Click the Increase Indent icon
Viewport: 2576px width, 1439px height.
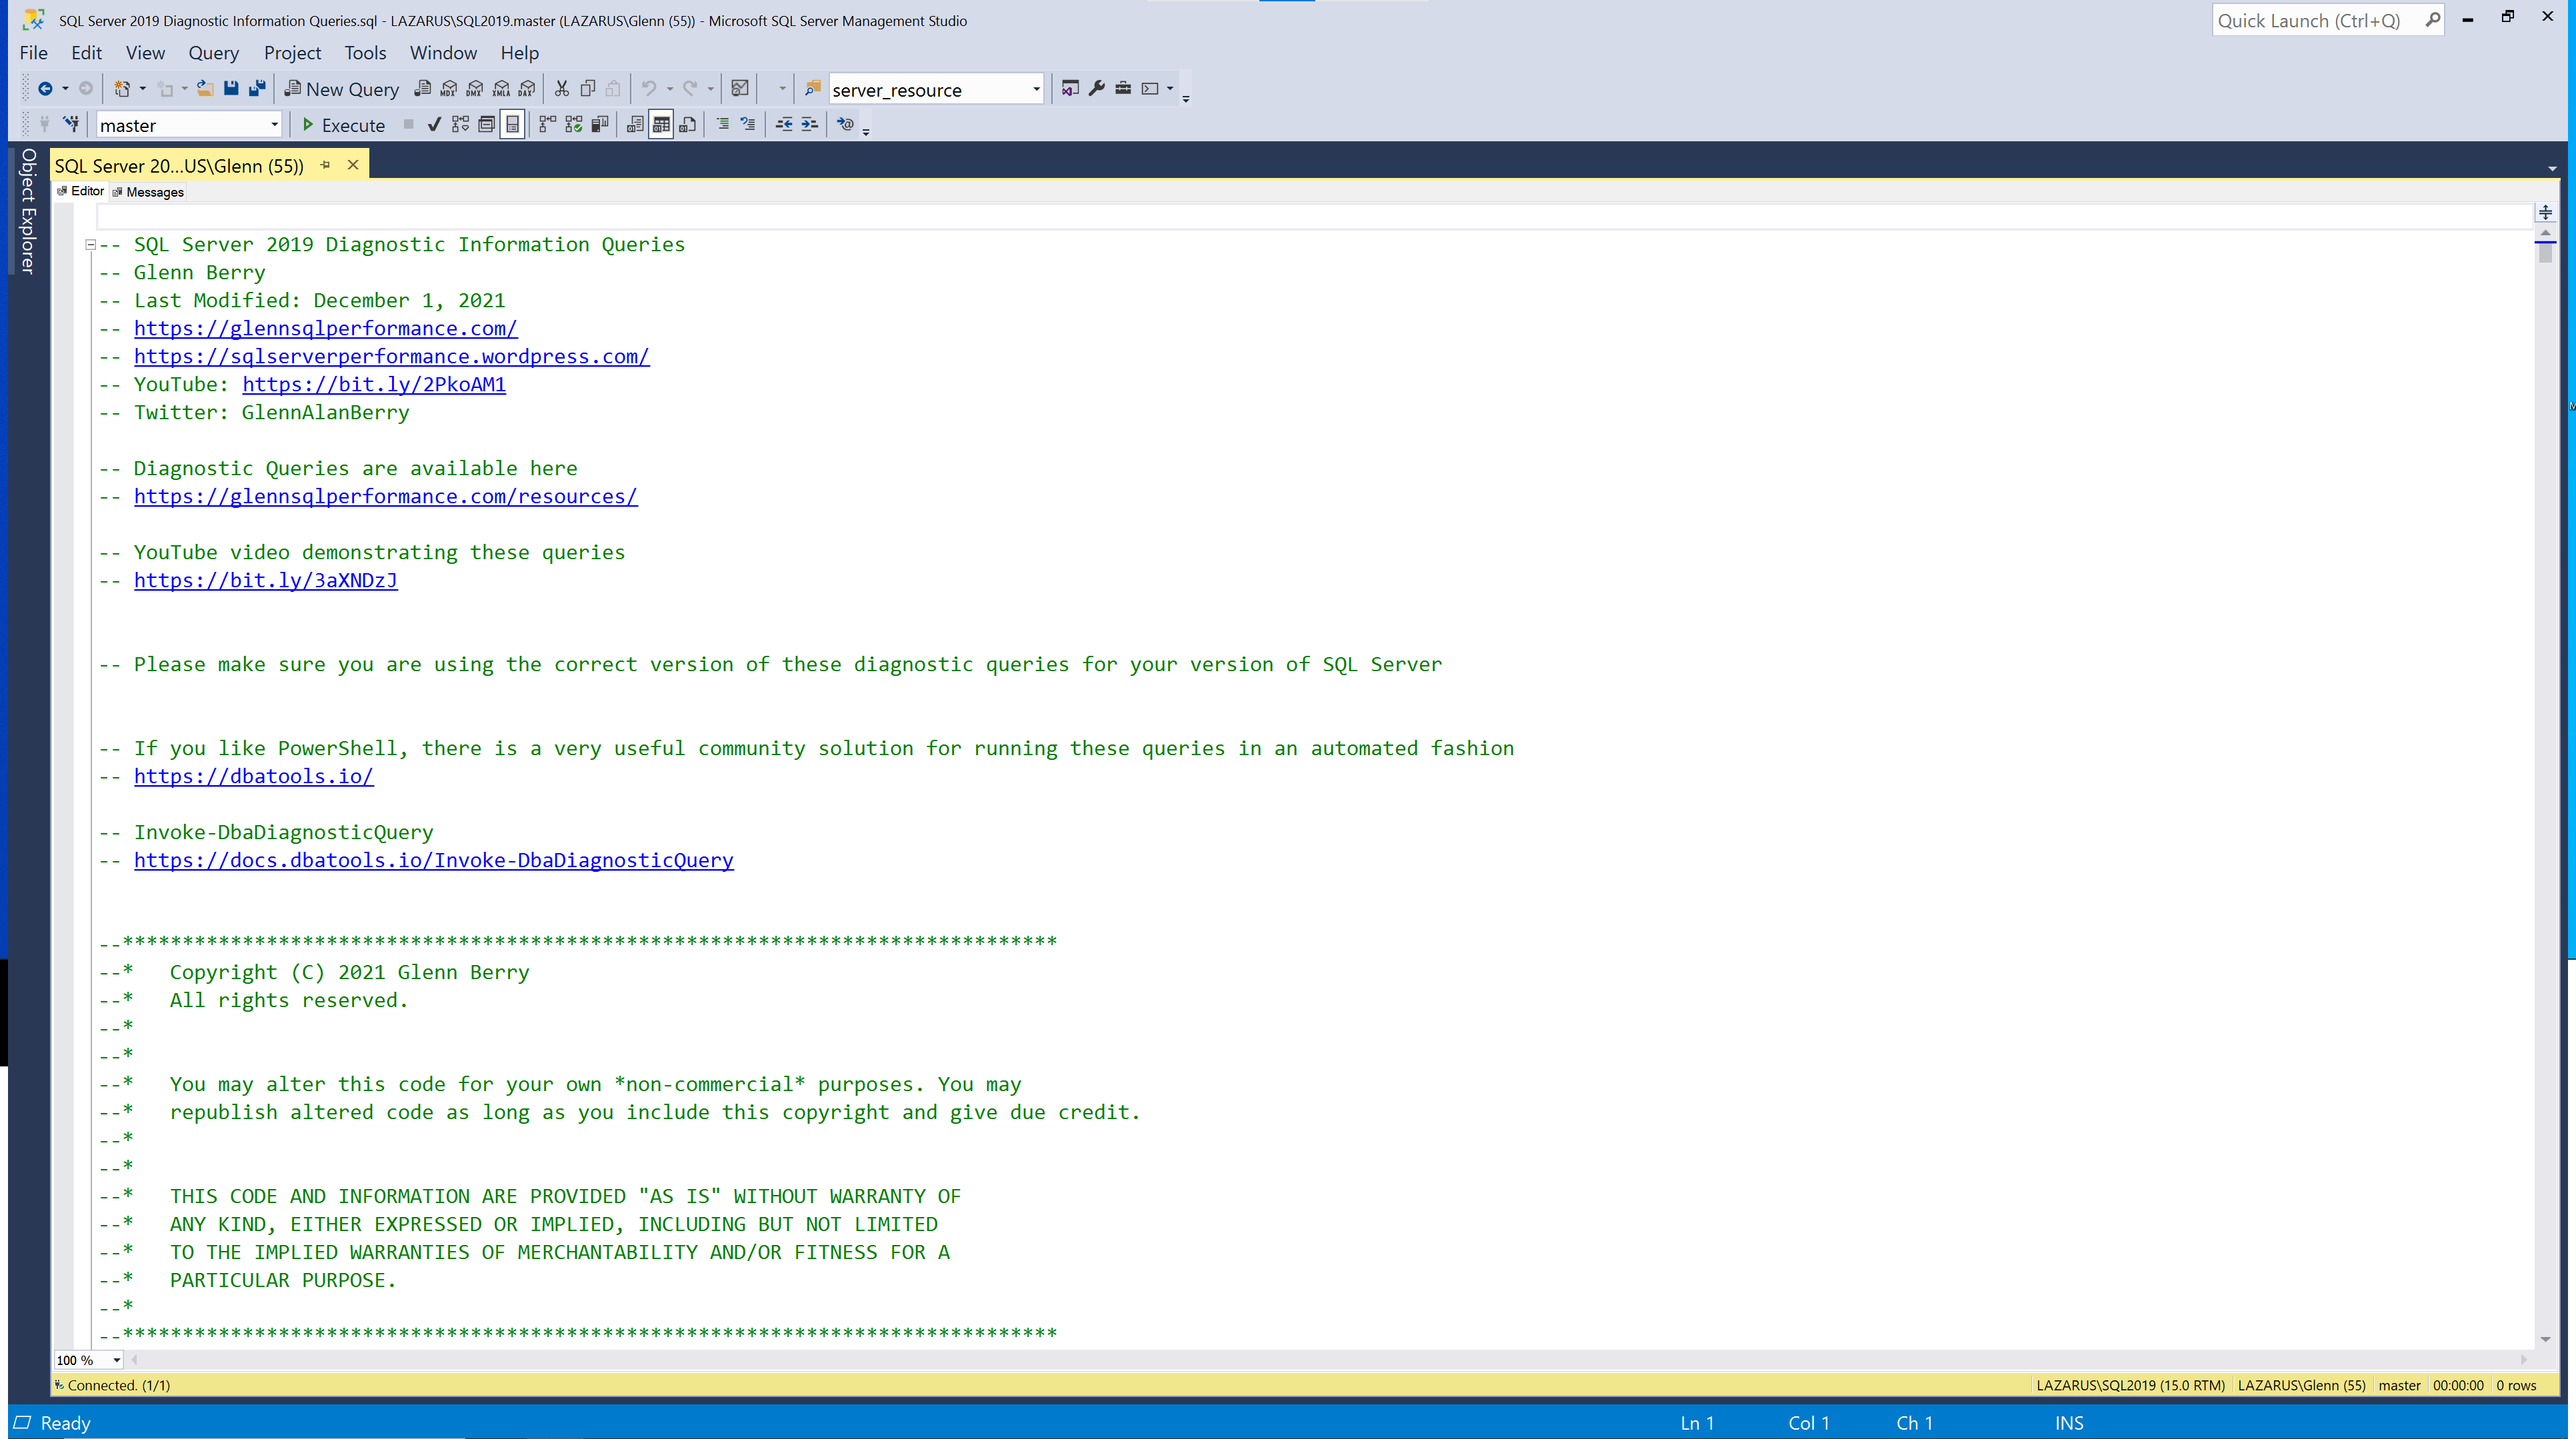click(x=810, y=125)
